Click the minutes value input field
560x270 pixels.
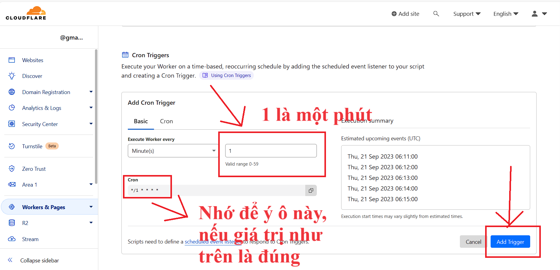[271, 151]
